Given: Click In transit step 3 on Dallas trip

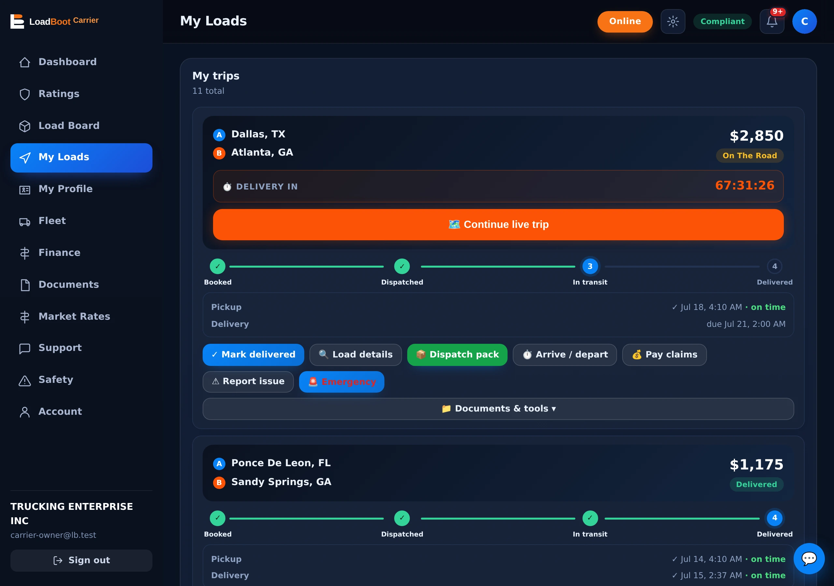Looking at the screenshot, I should pos(590,267).
